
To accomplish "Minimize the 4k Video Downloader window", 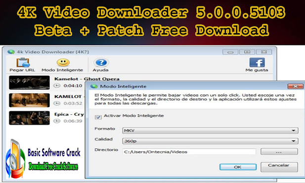I will (x=230, y=52).
